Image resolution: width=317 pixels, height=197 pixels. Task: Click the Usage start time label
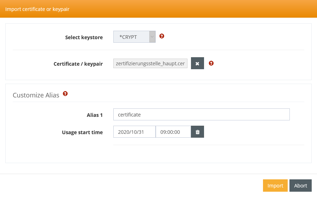pyautogui.click(x=82, y=132)
